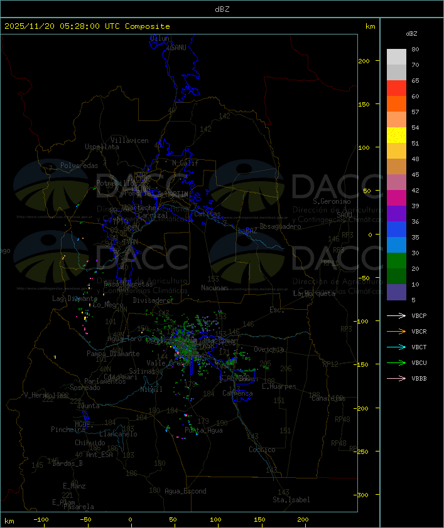Image resolution: width=444 pixels, height=528 pixels.
Task: Click the Agua_Escond map label
Action: pyautogui.click(x=185, y=491)
